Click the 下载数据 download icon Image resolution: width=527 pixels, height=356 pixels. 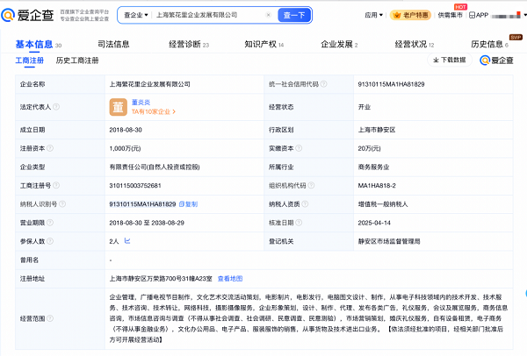437,61
